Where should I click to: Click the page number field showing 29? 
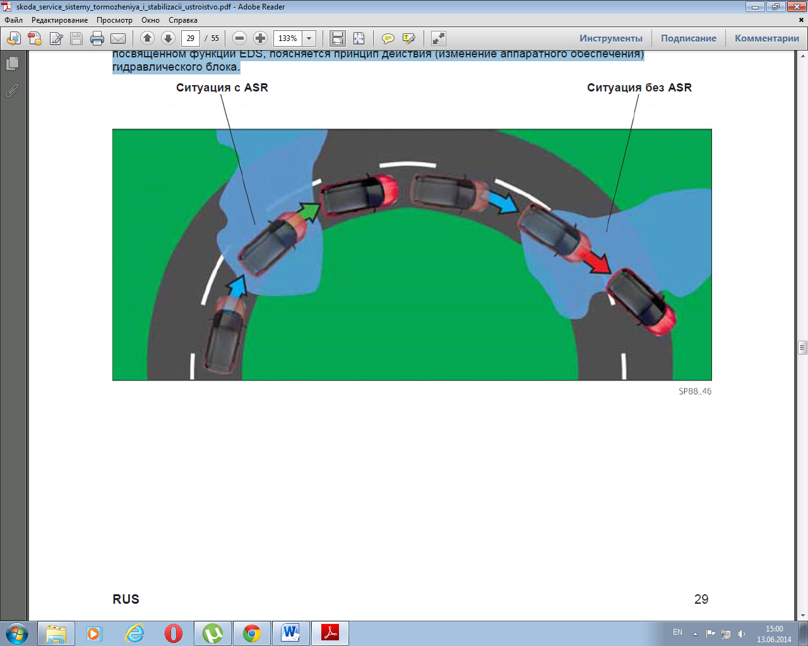click(x=191, y=38)
